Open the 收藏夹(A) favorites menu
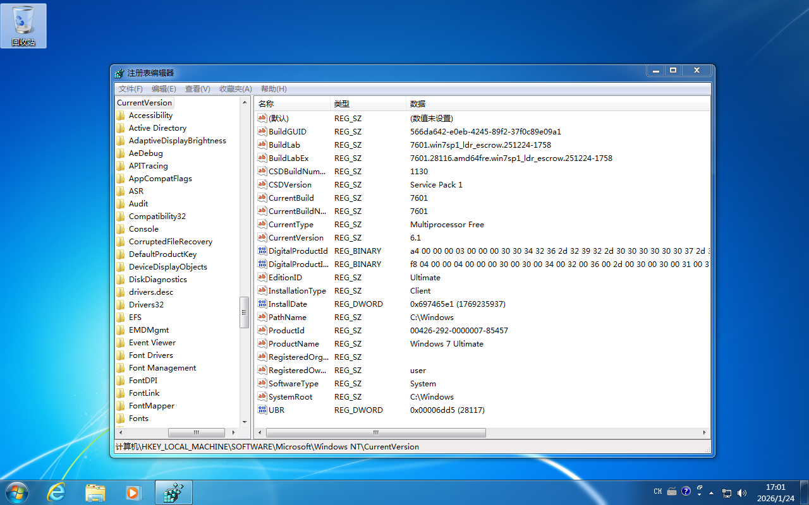 [235, 89]
